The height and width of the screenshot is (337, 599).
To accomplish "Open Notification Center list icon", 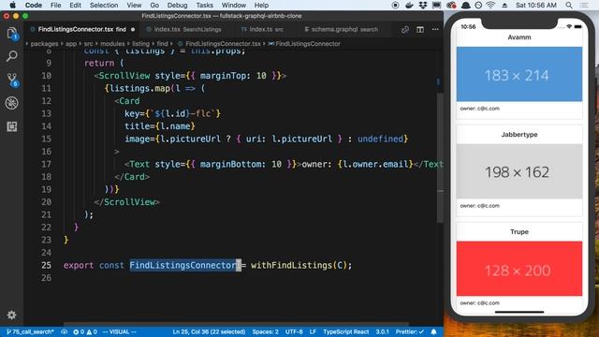I will (x=584, y=6).
